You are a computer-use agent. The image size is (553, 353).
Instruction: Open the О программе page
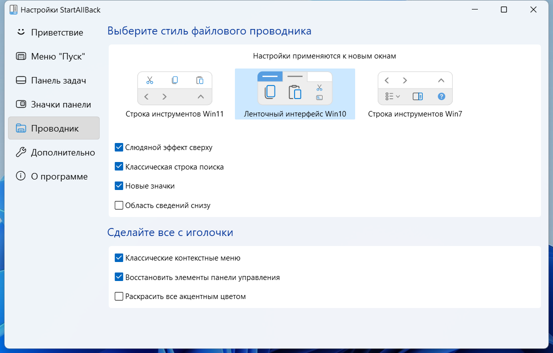tap(54, 176)
